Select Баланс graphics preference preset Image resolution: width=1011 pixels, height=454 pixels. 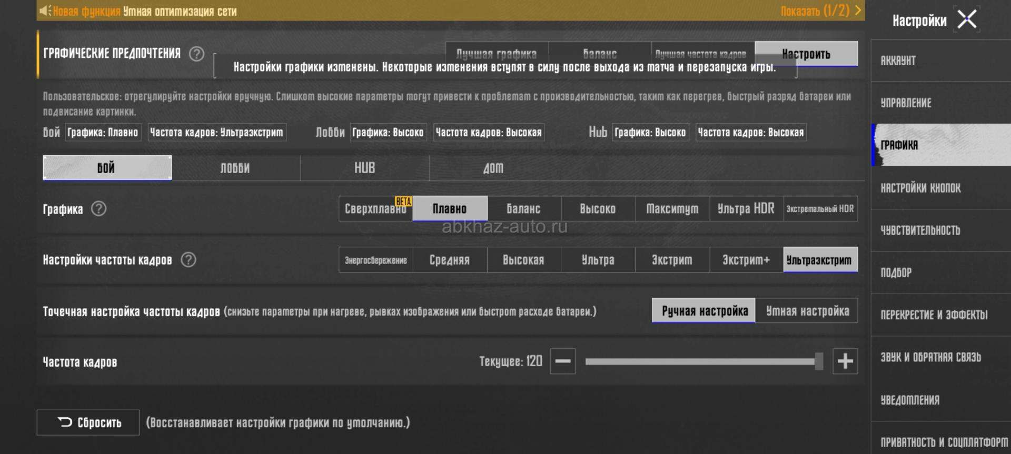(x=600, y=54)
